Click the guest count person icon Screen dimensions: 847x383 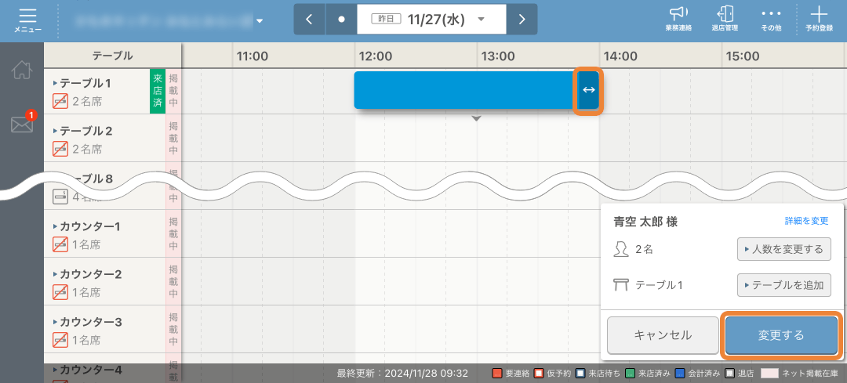pyautogui.click(x=622, y=249)
